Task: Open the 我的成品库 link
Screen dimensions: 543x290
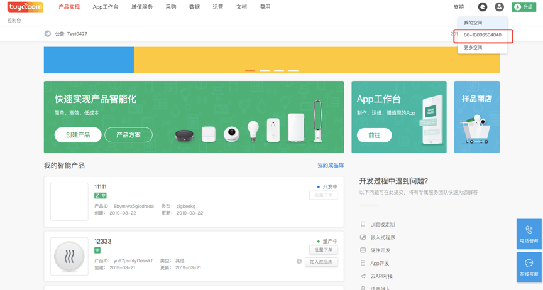Action: 331,166
